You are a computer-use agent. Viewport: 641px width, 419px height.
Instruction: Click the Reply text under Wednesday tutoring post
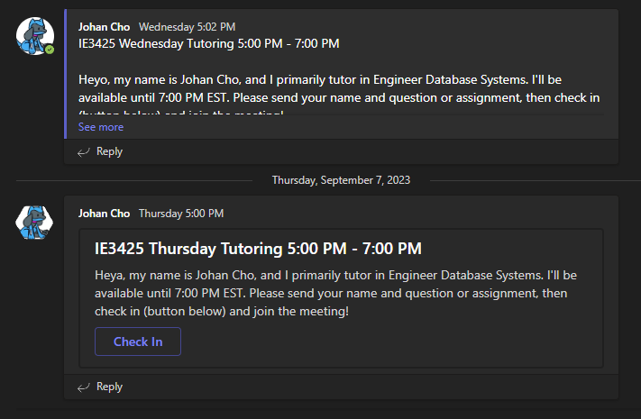[109, 152]
